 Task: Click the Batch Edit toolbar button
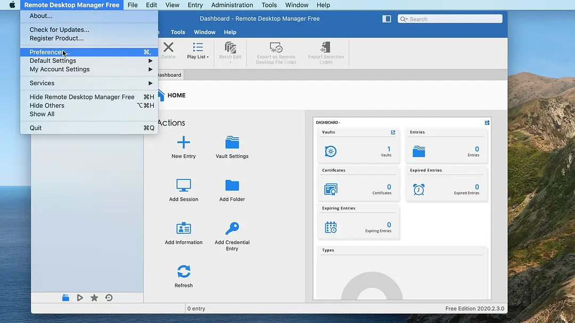point(231,52)
